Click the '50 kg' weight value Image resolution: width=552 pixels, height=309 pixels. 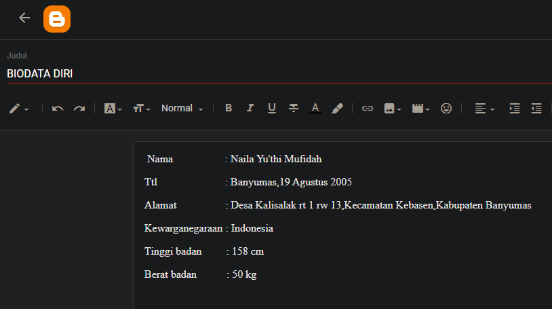[244, 274]
